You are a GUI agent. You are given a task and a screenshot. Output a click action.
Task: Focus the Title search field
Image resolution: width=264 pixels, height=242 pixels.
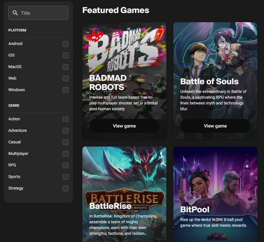(x=43, y=13)
